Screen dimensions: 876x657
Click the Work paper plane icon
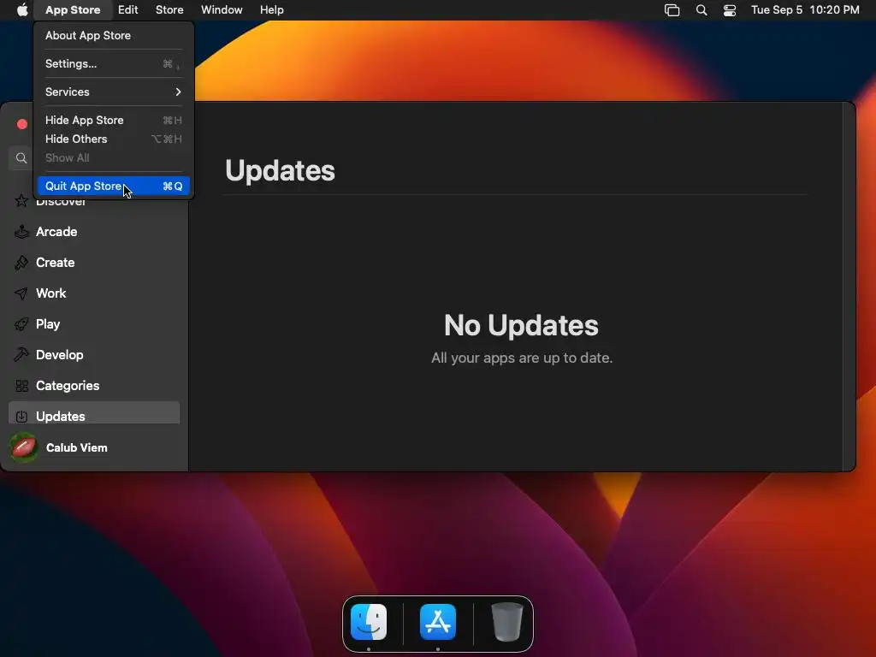(21, 293)
